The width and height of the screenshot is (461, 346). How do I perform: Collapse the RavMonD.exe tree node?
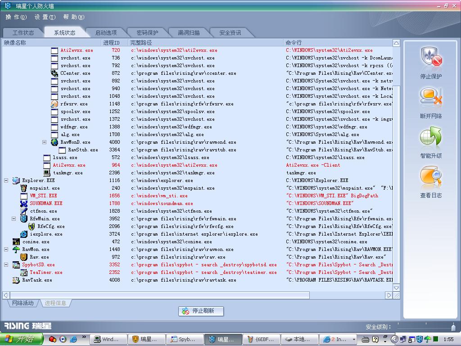click(x=45, y=142)
